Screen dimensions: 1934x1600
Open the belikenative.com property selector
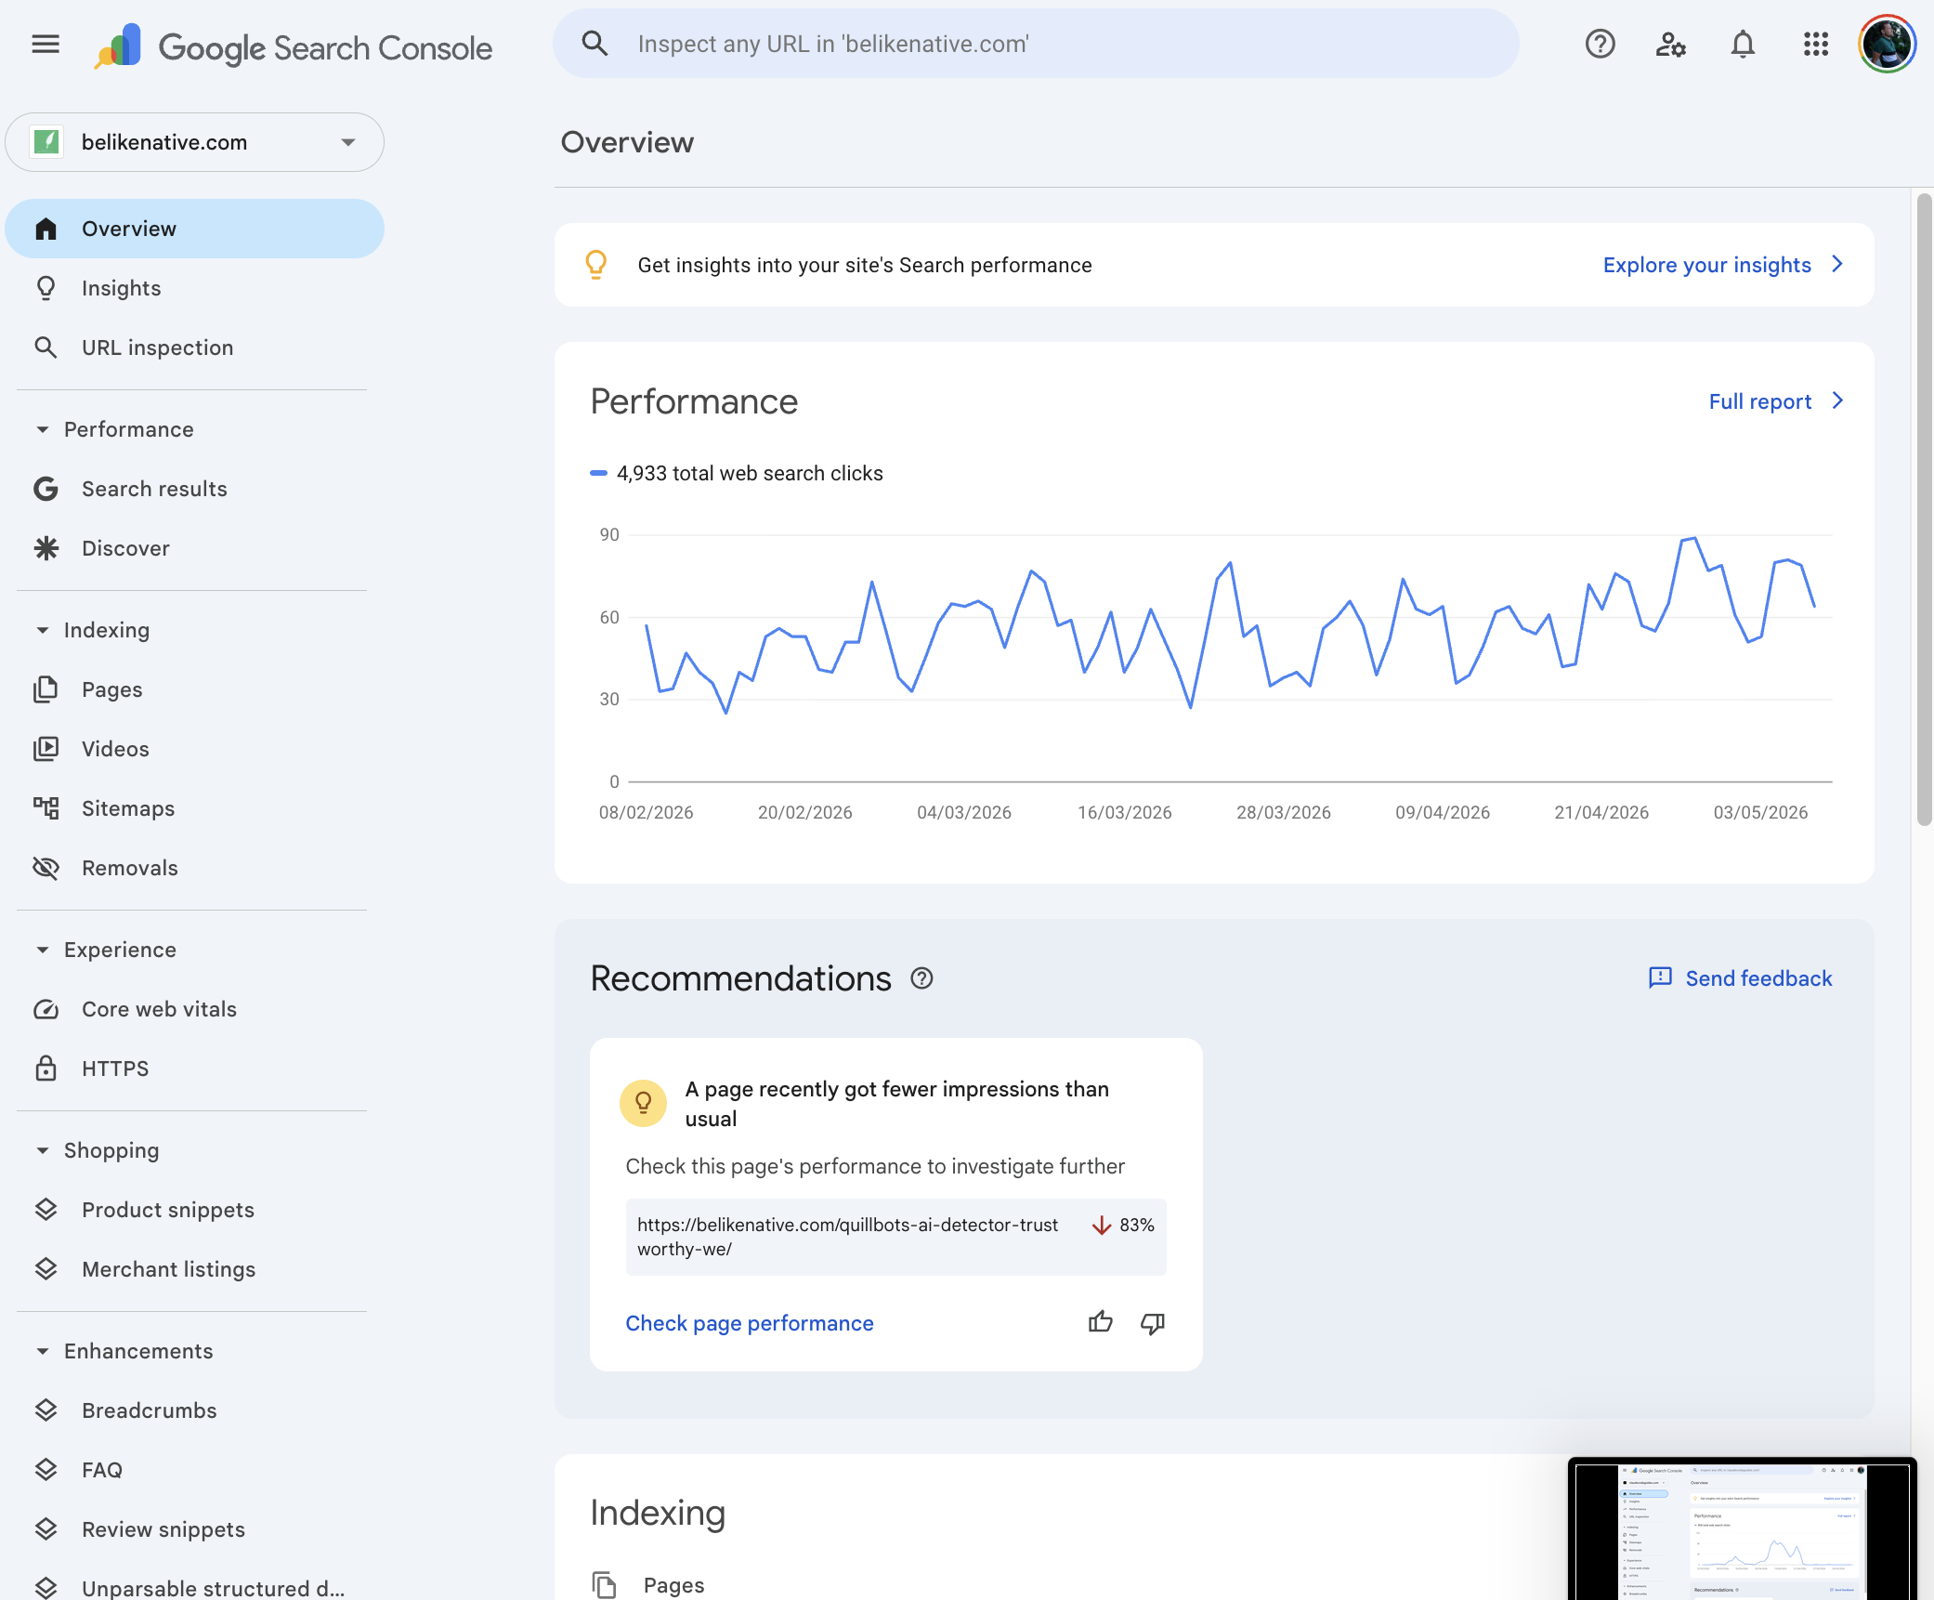pyautogui.click(x=195, y=142)
